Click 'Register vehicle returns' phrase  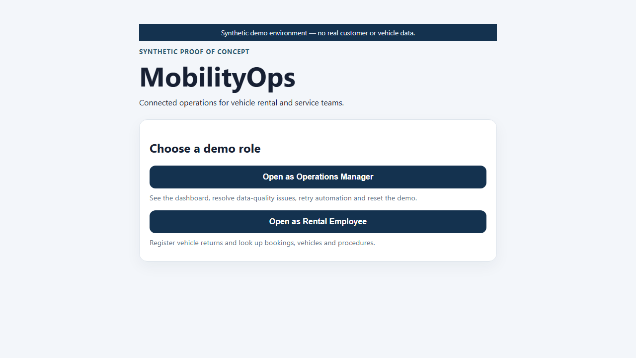(186, 243)
